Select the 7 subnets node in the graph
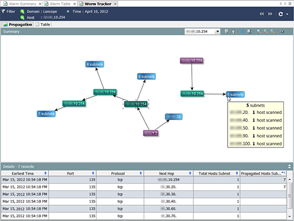The width and height of the screenshot is (294, 221). click(x=46, y=114)
